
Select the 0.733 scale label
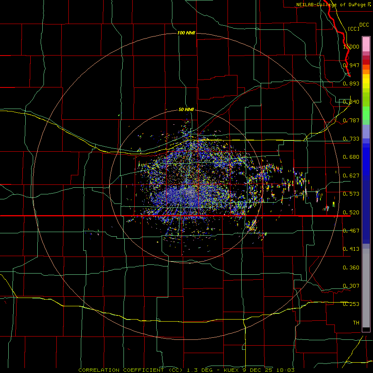point(351,139)
